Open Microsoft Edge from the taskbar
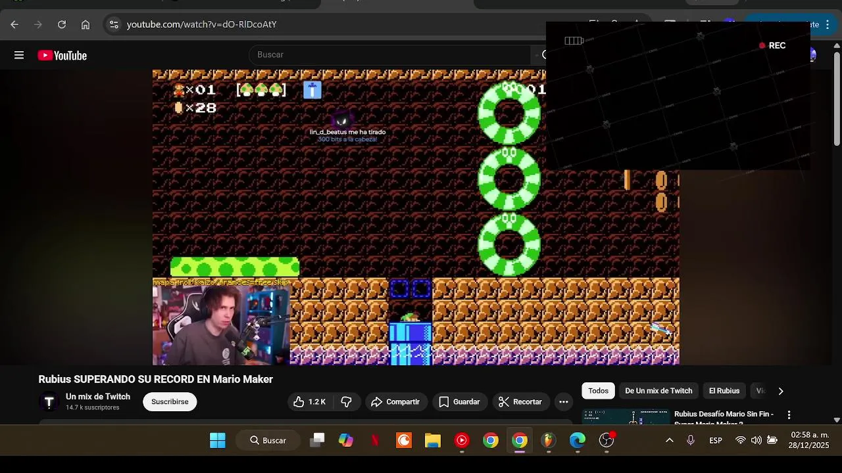The image size is (842, 473). click(x=578, y=440)
